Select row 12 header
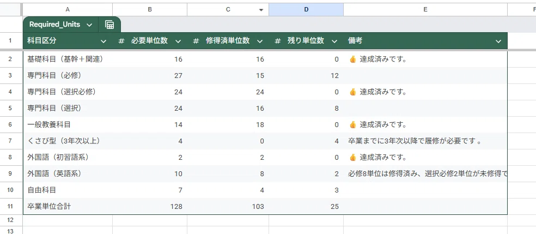The image size is (536, 234). [x=10, y=220]
